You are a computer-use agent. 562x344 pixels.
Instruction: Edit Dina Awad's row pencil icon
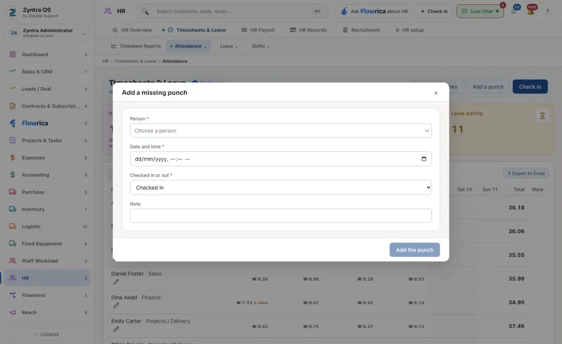pyautogui.click(x=116, y=305)
